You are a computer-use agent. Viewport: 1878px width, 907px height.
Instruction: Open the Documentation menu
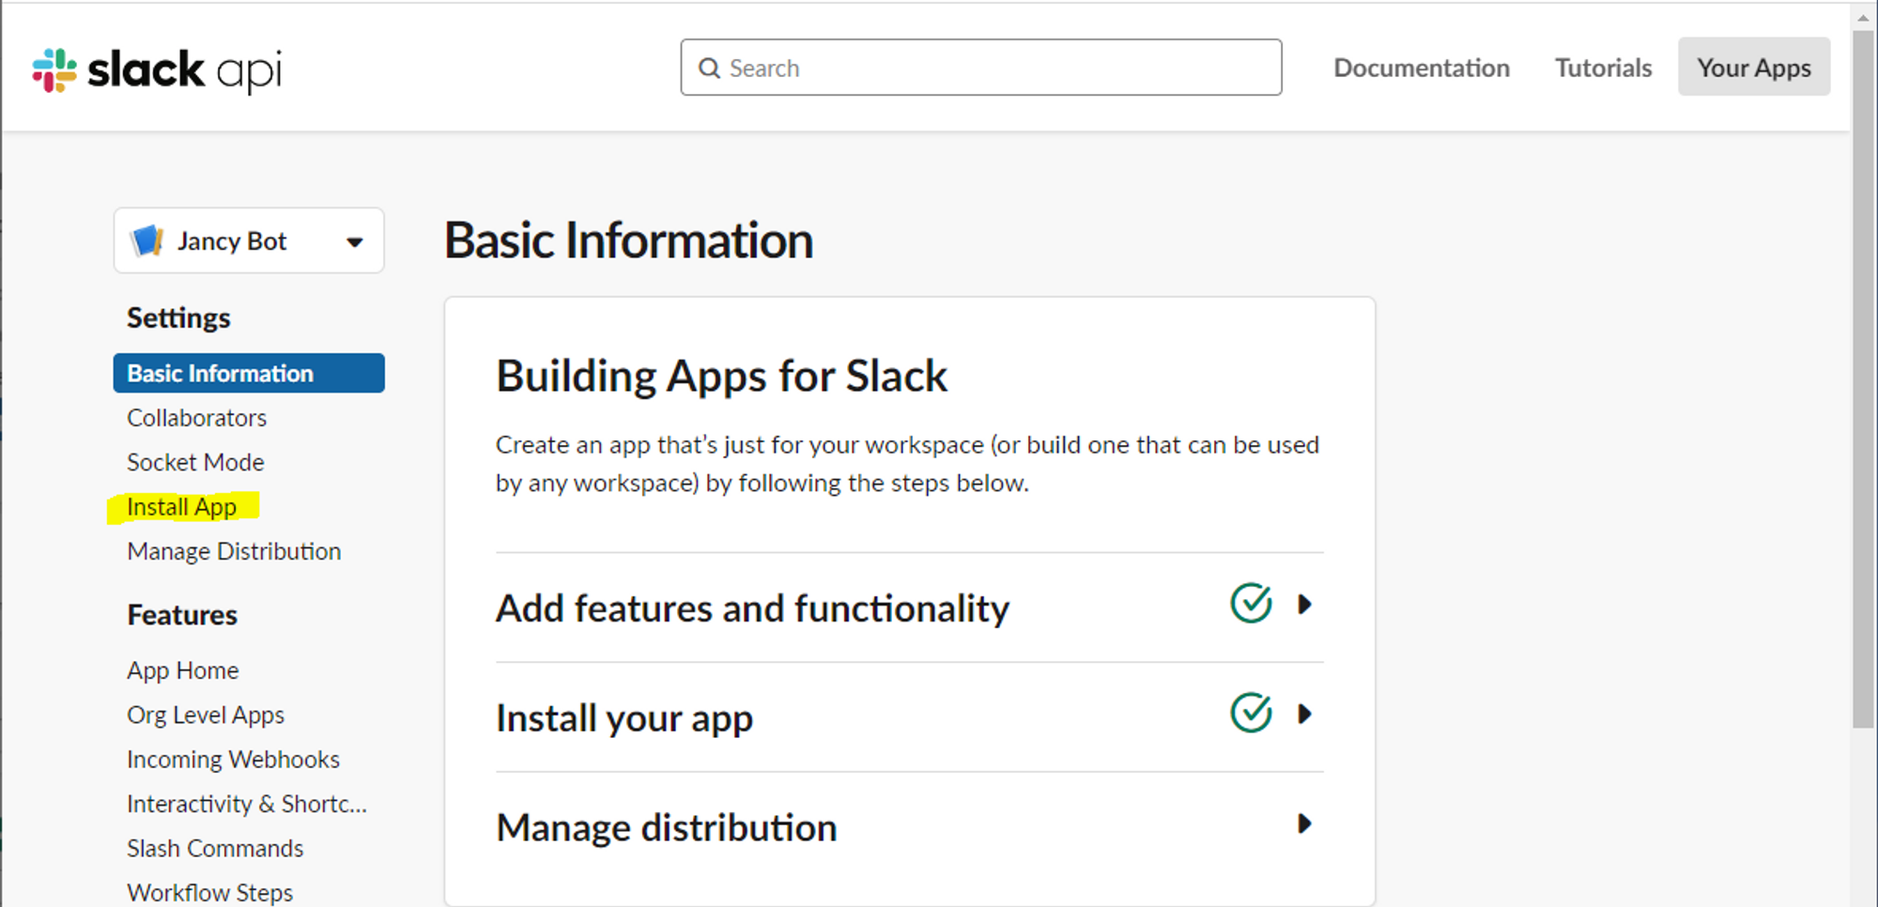(1422, 68)
